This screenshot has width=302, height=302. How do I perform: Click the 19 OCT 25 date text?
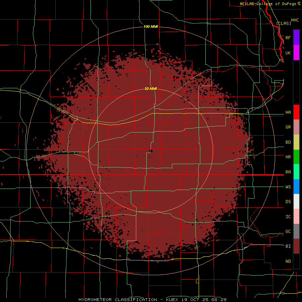point(195,300)
